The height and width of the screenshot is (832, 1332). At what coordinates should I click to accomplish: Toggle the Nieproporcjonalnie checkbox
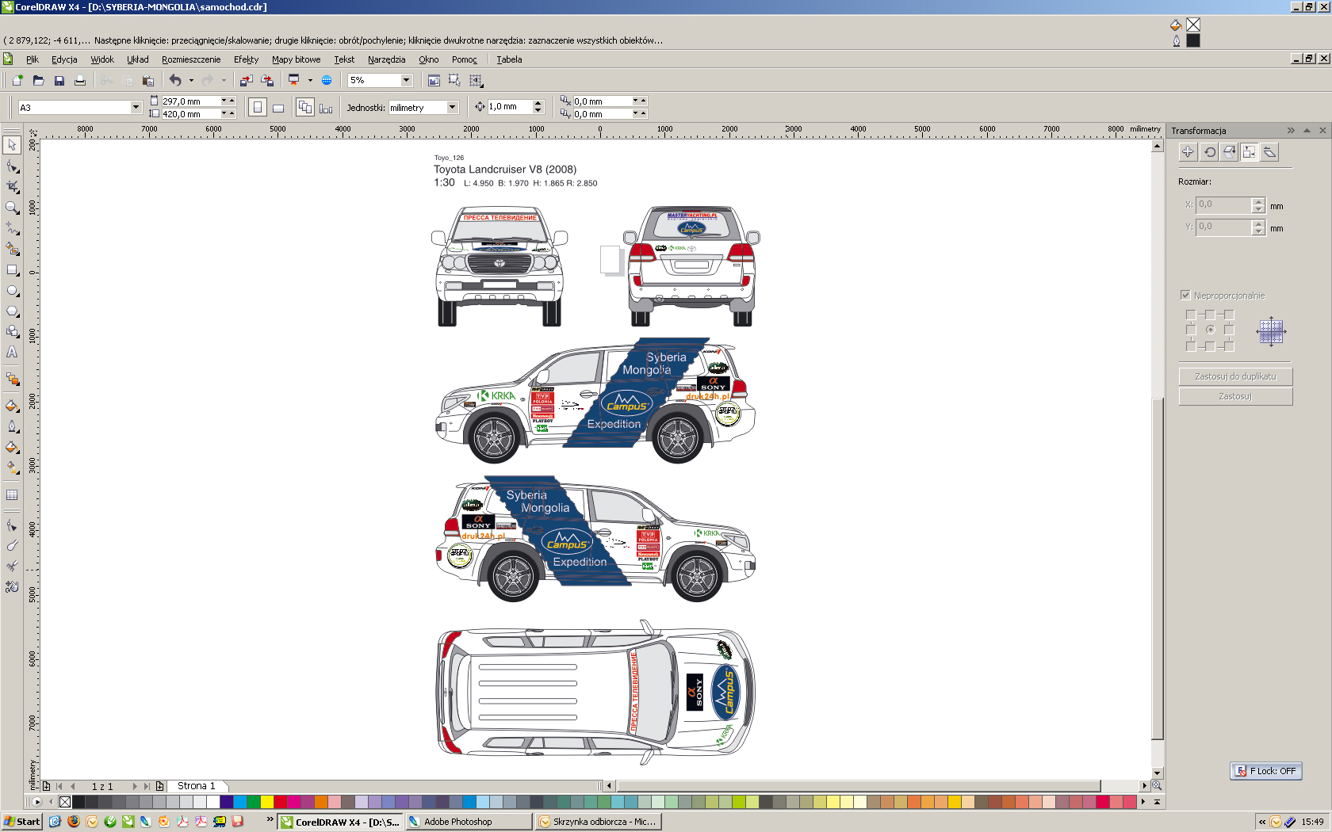tap(1185, 296)
